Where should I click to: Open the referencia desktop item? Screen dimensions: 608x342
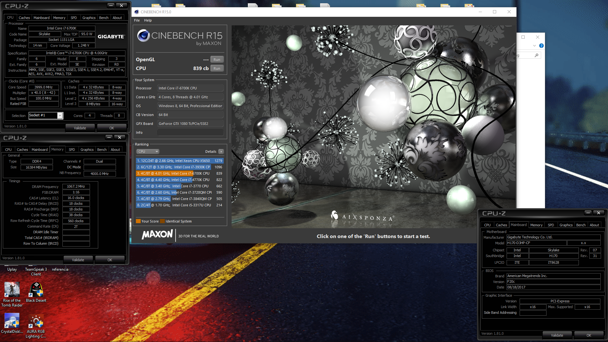click(x=60, y=269)
